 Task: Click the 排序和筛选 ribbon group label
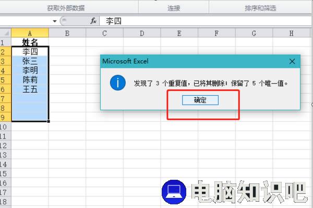(x=260, y=8)
